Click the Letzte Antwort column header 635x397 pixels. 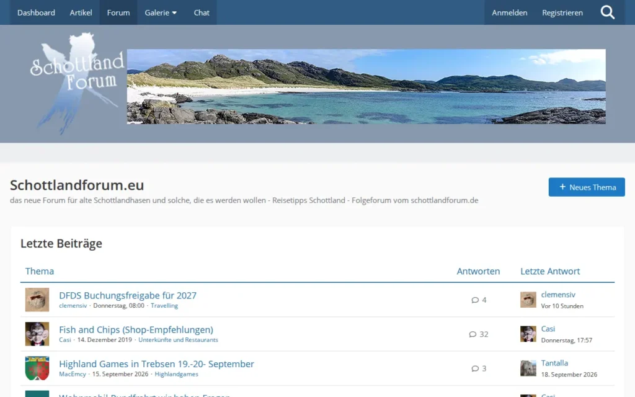(550, 271)
